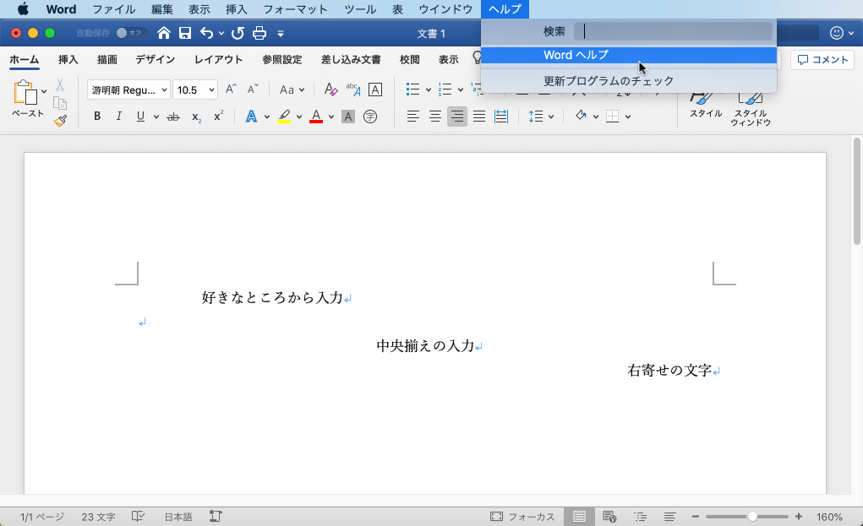Undo the last action
The image size is (863, 526).
[206, 33]
